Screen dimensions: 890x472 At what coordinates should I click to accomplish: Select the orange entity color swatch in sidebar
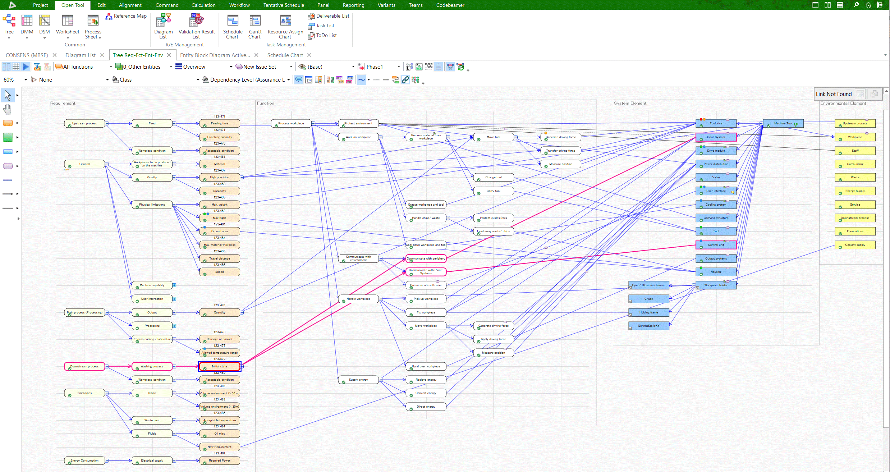8,123
